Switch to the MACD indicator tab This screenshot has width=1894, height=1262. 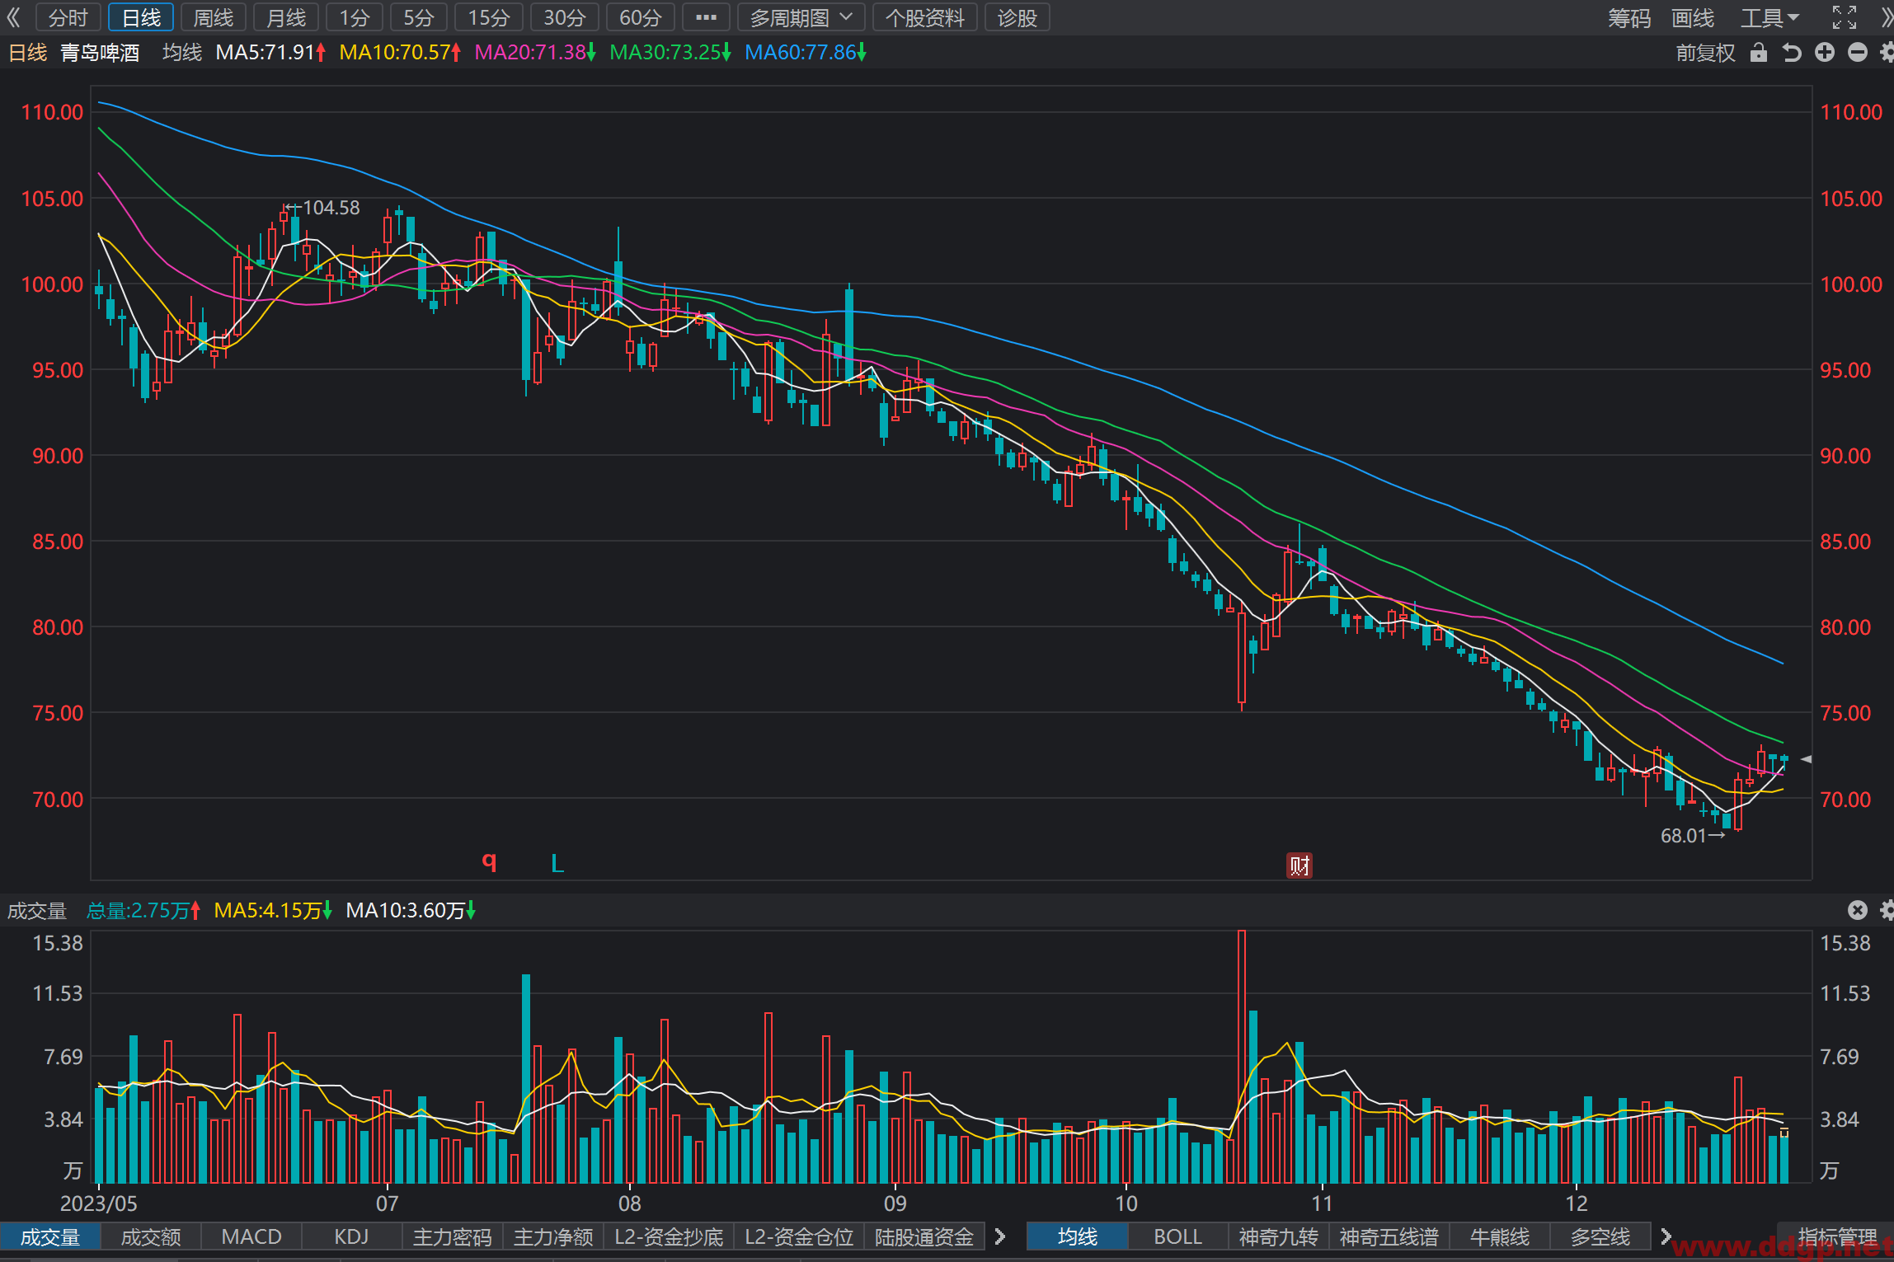tap(251, 1236)
